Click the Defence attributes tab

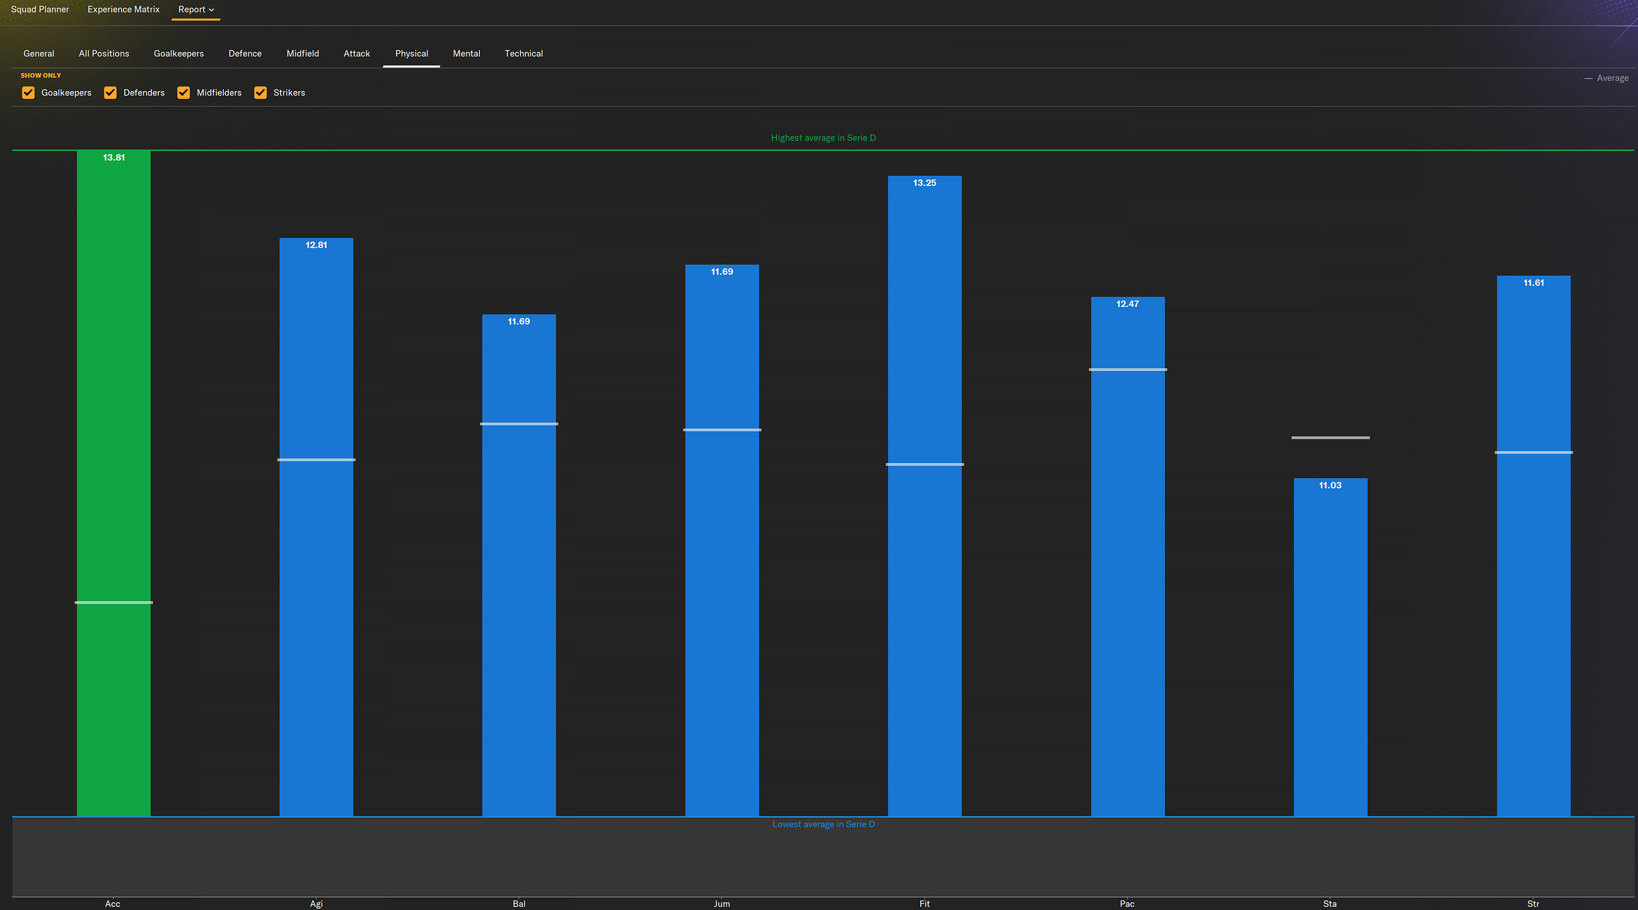244,53
